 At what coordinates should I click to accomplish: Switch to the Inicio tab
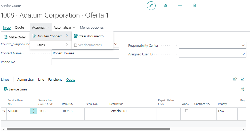point(7,27)
